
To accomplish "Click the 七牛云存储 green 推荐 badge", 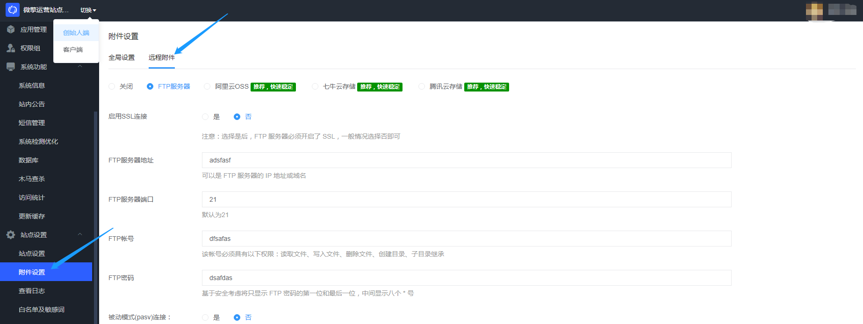I will [x=380, y=87].
